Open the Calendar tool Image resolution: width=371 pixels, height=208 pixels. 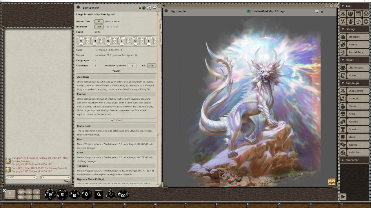click(x=358, y=14)
